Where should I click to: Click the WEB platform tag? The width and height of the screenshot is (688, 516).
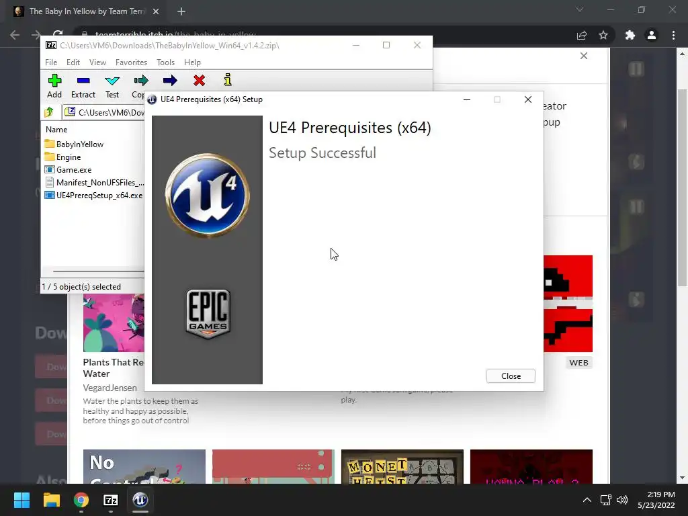[x=578, y=362]
